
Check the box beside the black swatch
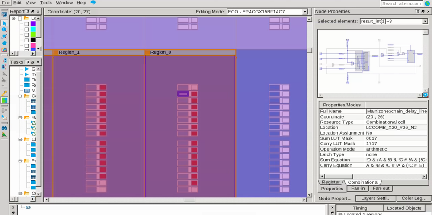pyautogui.click(x=26, y=40)
